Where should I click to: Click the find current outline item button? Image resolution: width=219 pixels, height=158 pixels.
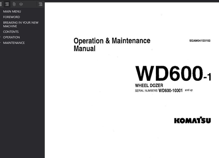pos(41,4)
